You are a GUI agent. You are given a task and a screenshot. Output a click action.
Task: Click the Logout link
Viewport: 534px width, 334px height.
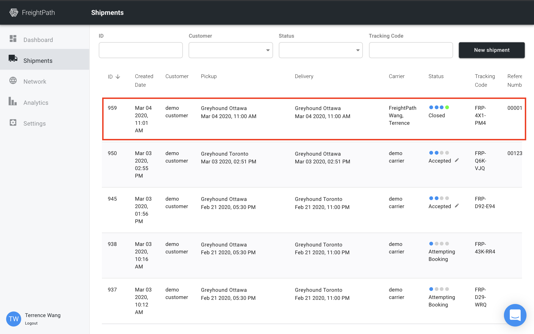coord(31,323)
